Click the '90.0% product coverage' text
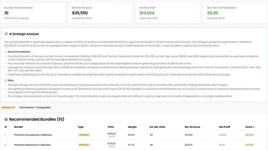Screen dimensions: 268x150 (x=16, y=18)
